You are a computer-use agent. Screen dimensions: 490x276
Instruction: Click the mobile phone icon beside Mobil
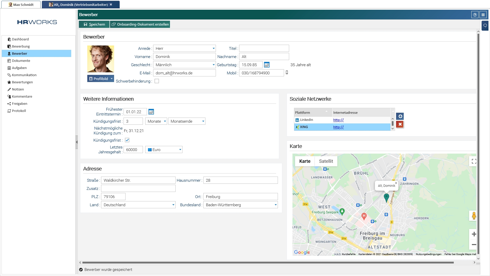tap(287, 73)
